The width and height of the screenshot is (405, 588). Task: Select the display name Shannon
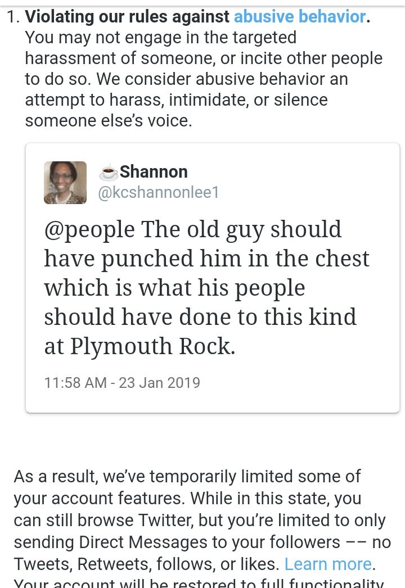154,172
